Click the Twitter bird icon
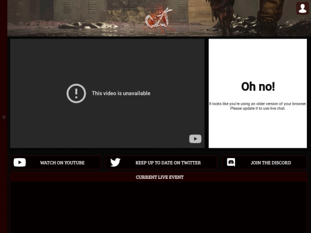The height and width of the screenshot is (233, 311). 115,162
